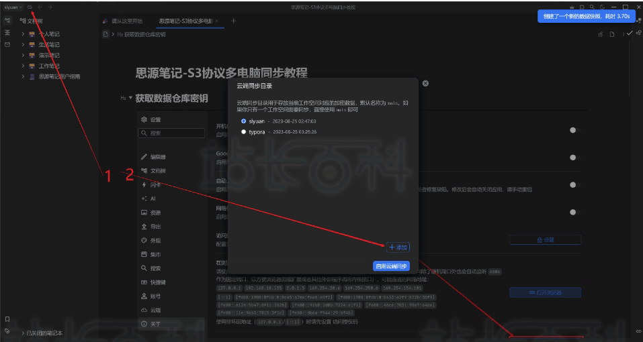Image resolution: width=643 pixels, height=342 pixels.
Task: Click the 获取数据仓库密钥 breadcrumb item
Action: (142, 35)
